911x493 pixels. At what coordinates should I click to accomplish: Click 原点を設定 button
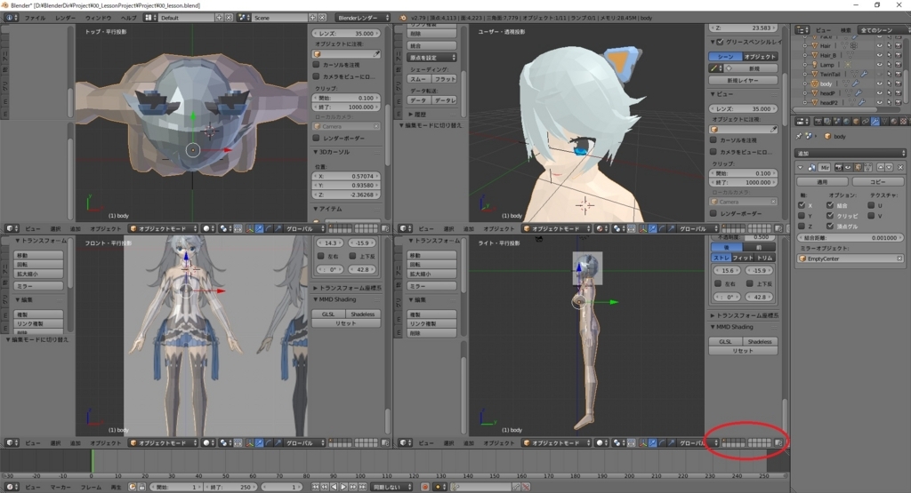click(431, 58)
